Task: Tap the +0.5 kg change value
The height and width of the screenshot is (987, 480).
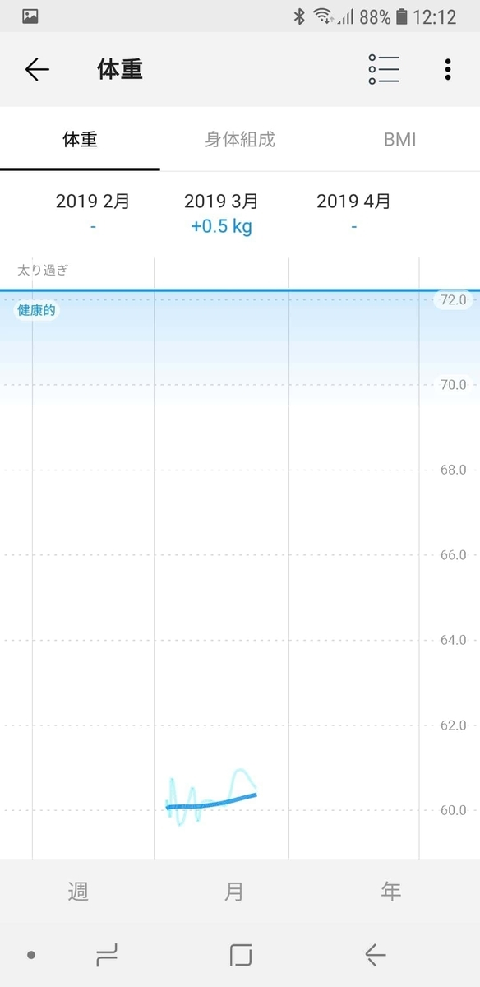Action: pyautogui.click(x=221, y=226)
